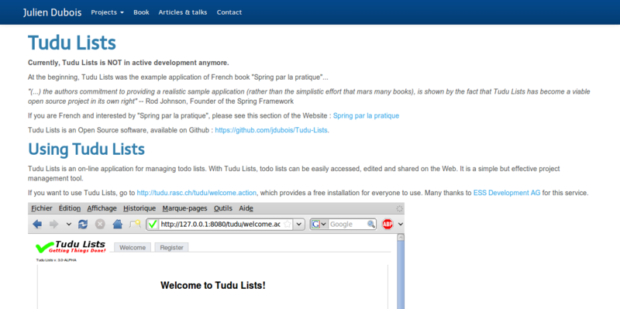
Task: Click the Édition menu in embedded screenshot
Action: click(x=70, y=208)
